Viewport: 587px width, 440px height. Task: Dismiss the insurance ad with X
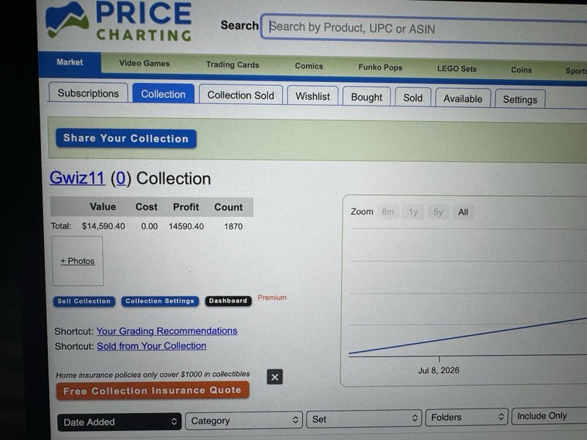click(x=274, y=377)
